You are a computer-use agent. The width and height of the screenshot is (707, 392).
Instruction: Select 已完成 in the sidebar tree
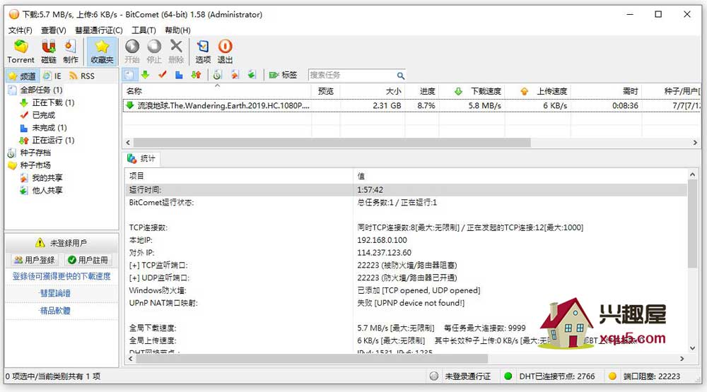(44, 115)
